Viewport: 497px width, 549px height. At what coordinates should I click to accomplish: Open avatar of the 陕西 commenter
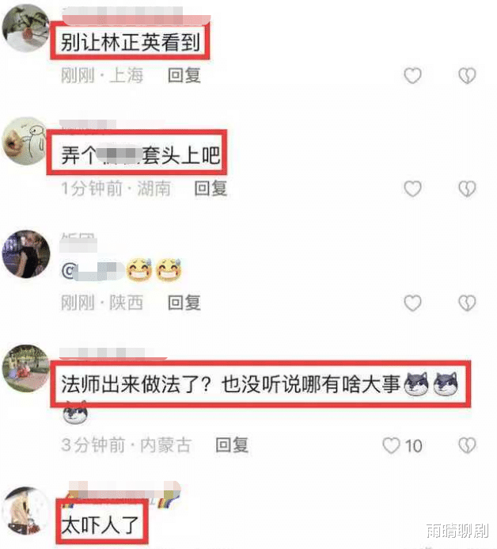click(x=26, y=254)
